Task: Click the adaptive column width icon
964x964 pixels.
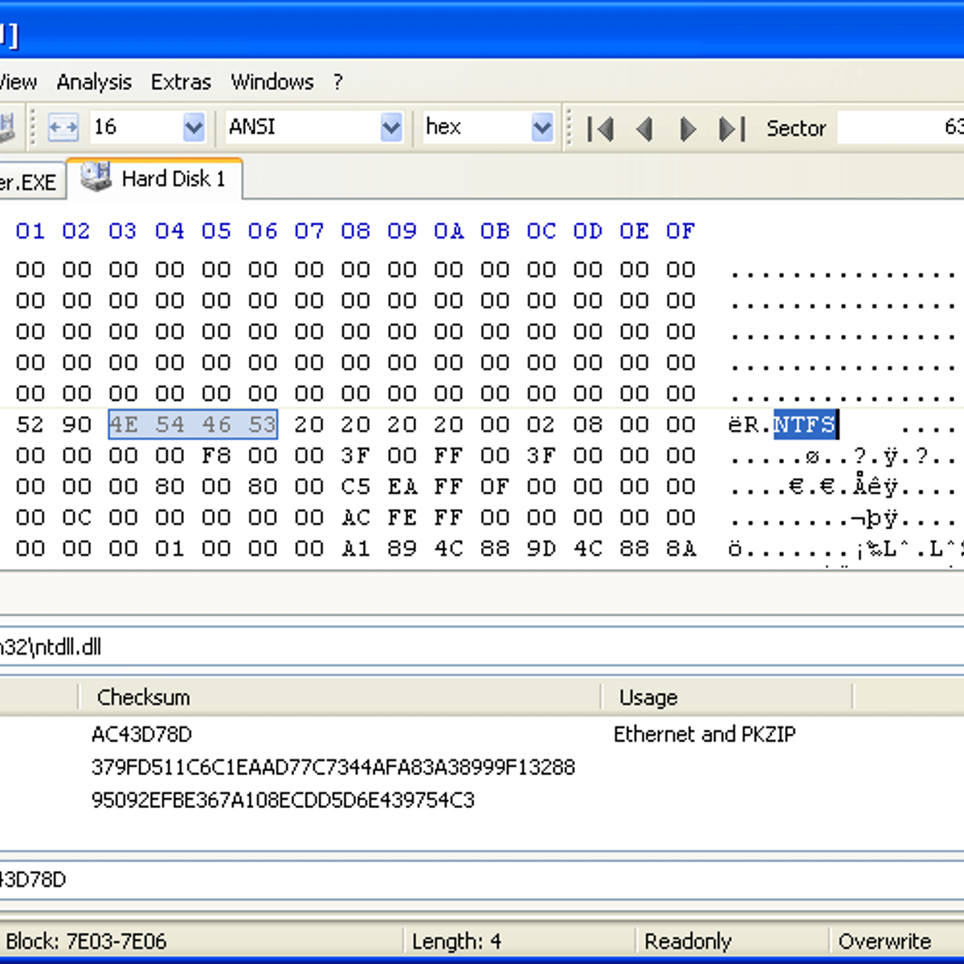Action: (63, 127)
